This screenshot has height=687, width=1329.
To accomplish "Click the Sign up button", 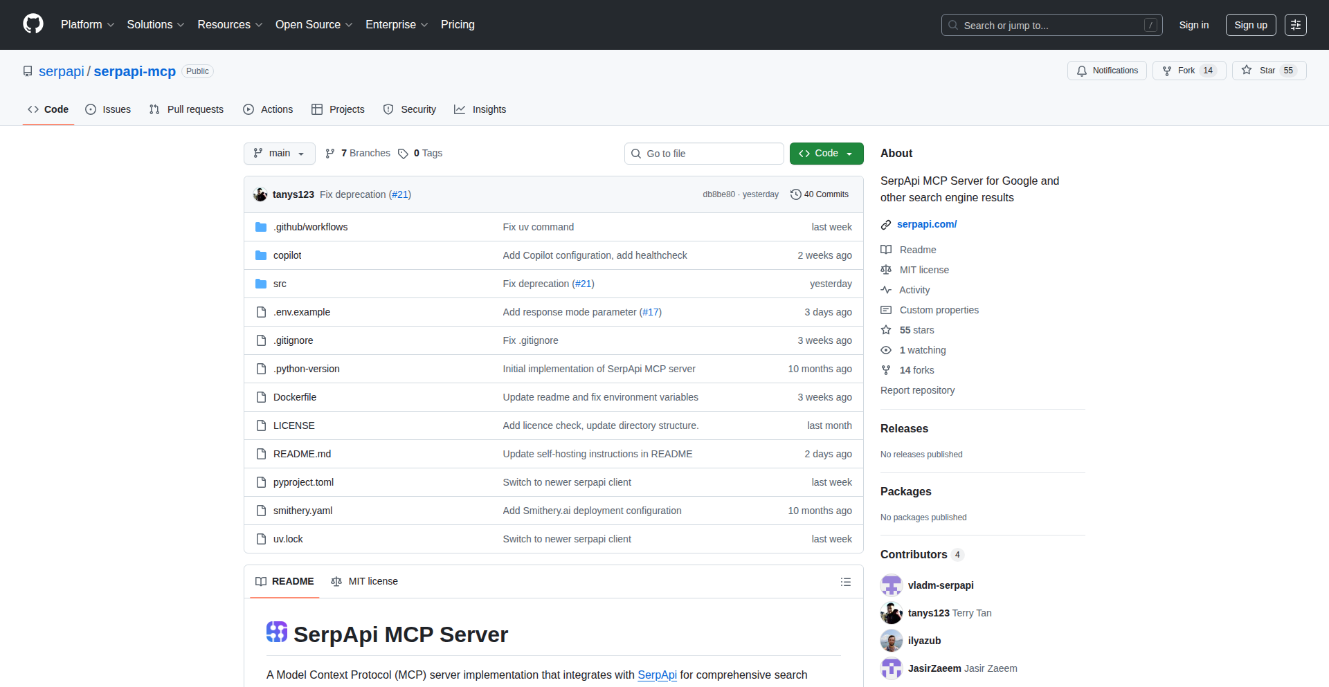I will (x=1250, y=24).
